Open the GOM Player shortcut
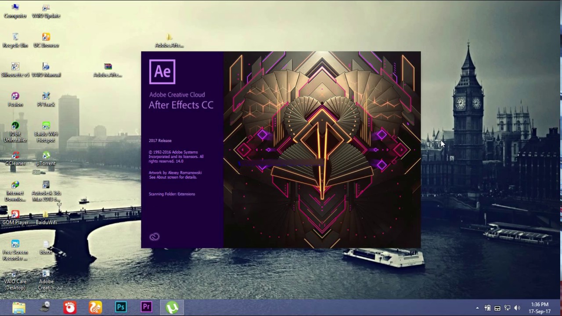 pos(15,218)
